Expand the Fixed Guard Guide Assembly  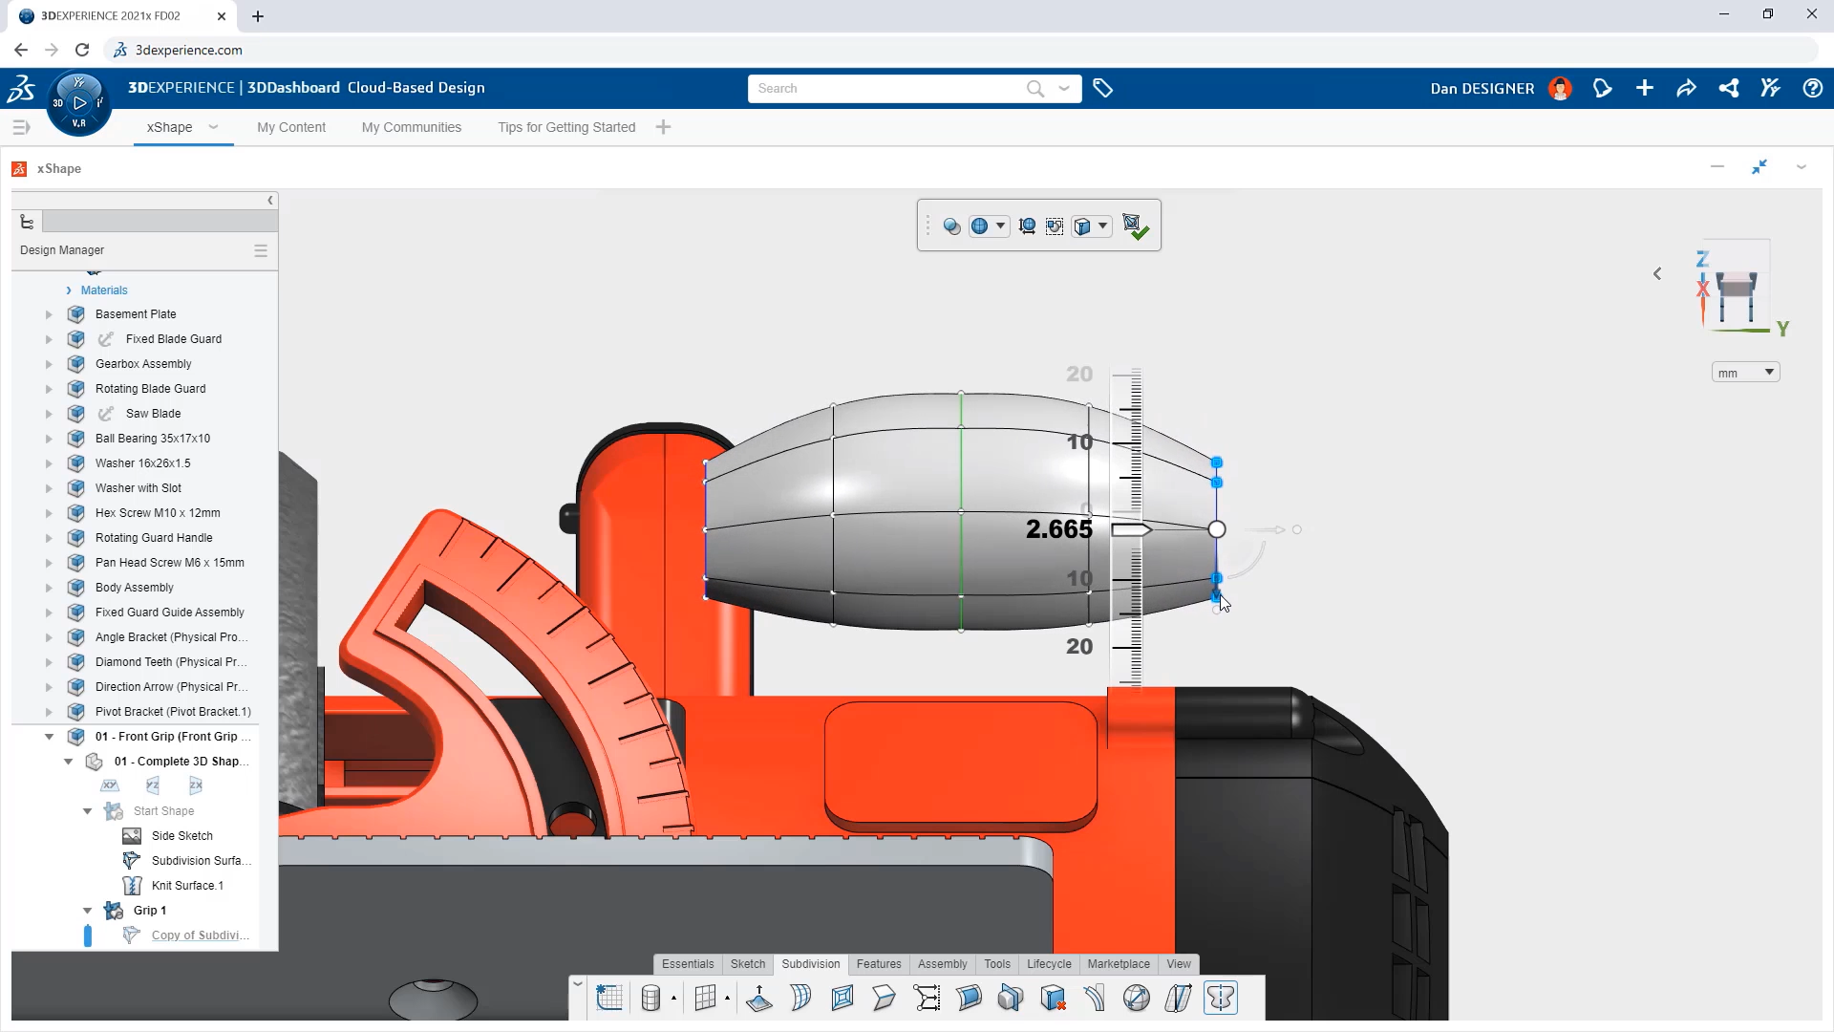pos(49,612)
